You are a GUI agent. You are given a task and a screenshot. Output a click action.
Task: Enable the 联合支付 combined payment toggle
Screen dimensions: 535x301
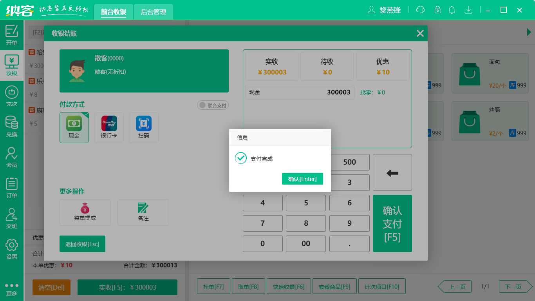[213, 105]
